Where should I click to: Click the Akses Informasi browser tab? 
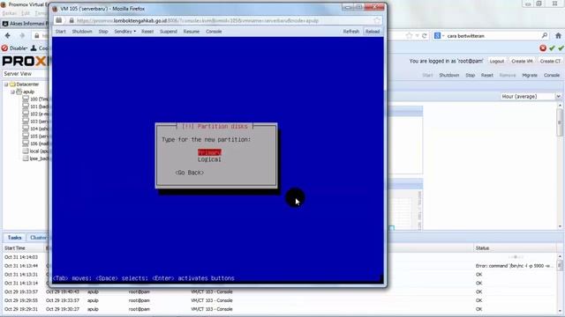click(x=26, y=24)
